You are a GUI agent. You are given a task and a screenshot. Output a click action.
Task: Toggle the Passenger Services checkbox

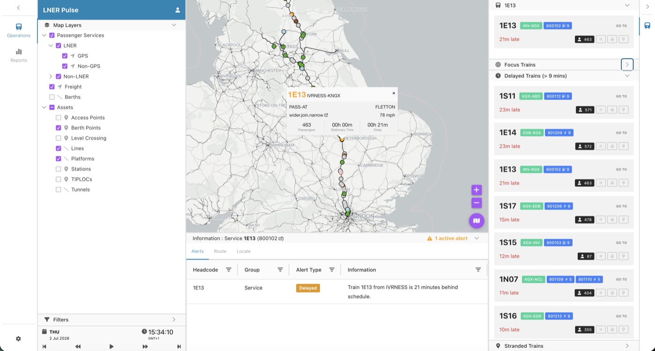point(52,35)
